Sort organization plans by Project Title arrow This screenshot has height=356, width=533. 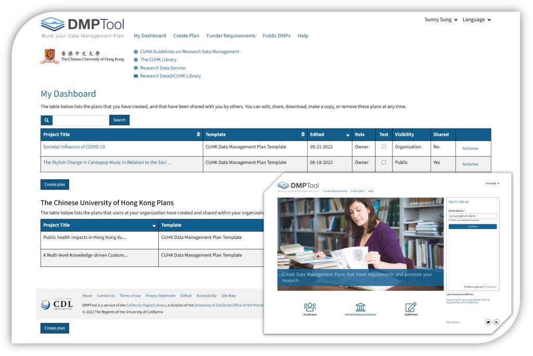coord(154,226)
